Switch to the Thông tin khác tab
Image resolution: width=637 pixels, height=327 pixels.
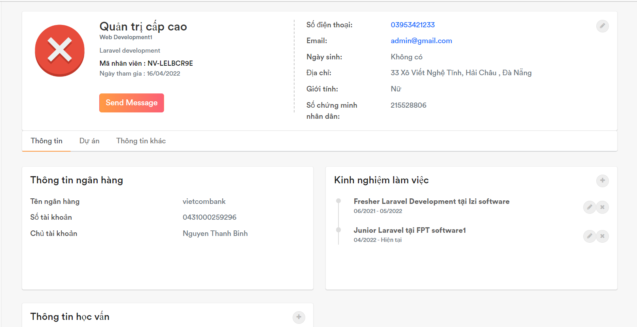coord(141,141)
